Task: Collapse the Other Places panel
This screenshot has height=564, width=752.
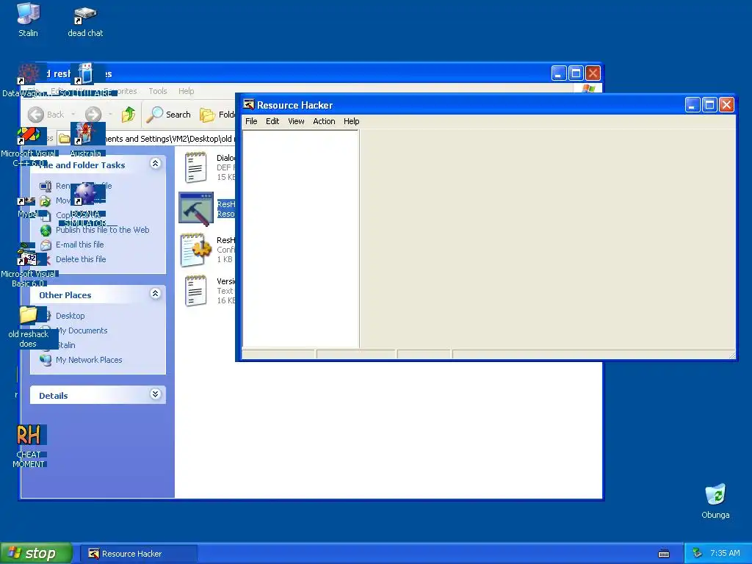Action: (156, 294)
